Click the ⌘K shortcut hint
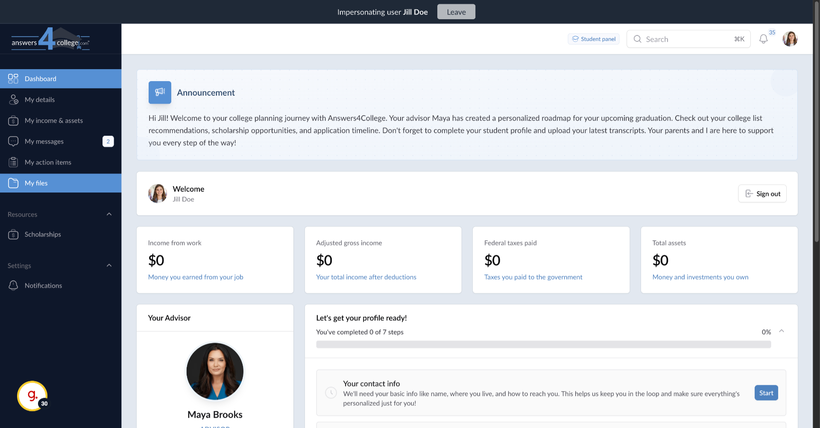The image size is (820, 428). (739, 39)
